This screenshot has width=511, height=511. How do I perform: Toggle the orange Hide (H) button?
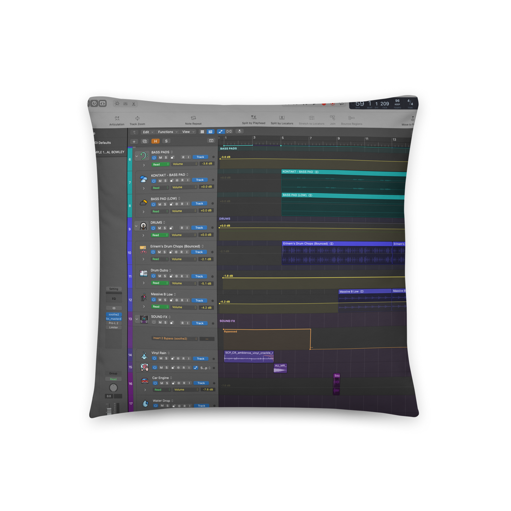[x=155, y=141]
